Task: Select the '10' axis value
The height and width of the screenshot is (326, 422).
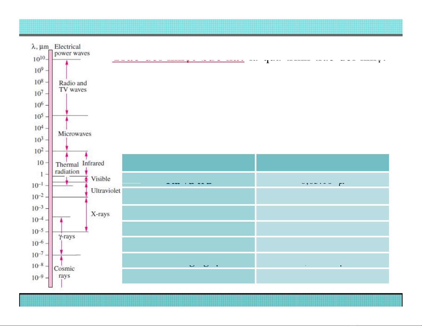Action: 40,163
